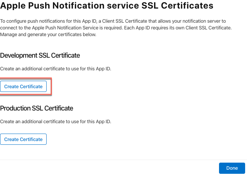
Task: Select the 'Development SSL Certificate' heading
Action: 40,55
